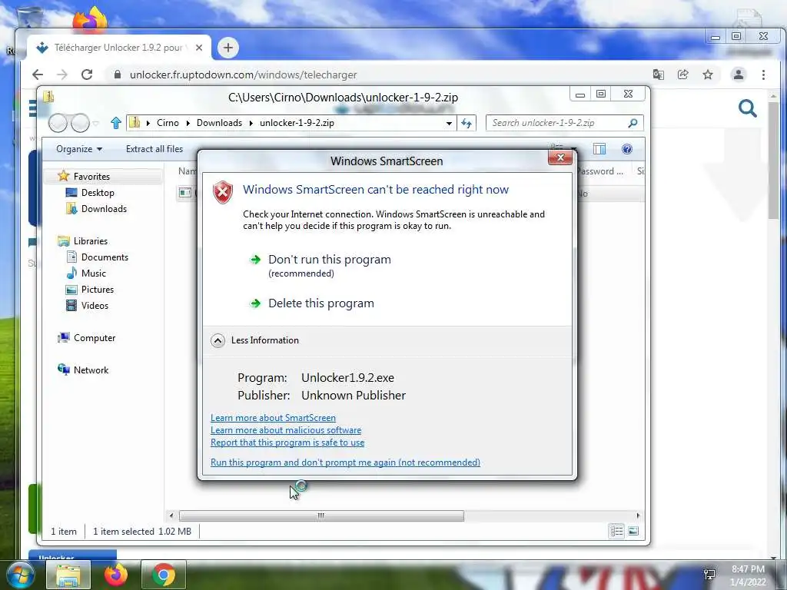Click the Up folder arrow in Explorer
This screenshot has height=590, width=787.
pos(116,122)
